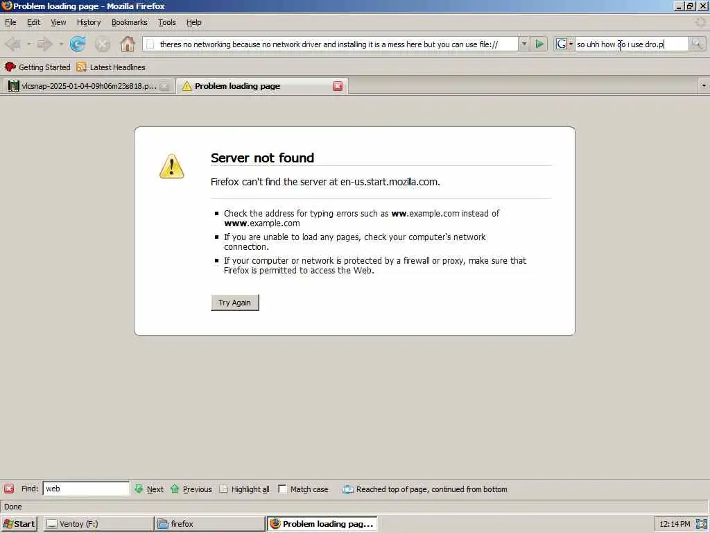Click the system tray icon near clock
Screen dimensions: 710x533
tap(701, 524)
